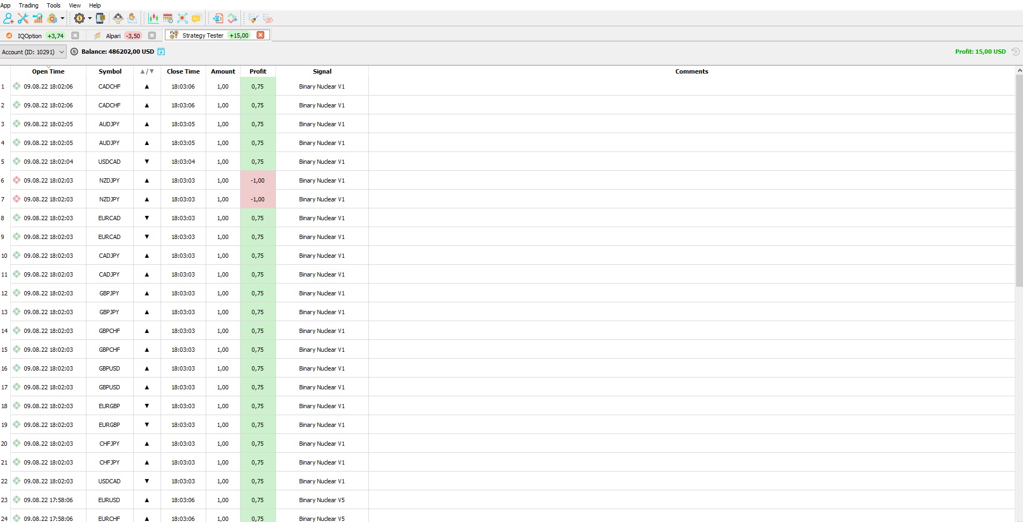Open the wrench and screwdriver settings tool
Image resolution: width=1023 pixels, height=522 pixels.
click(23, 19)
